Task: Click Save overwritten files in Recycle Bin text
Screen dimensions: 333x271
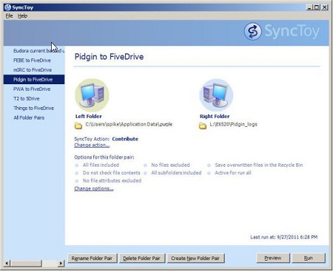Action: pos(259,165)
